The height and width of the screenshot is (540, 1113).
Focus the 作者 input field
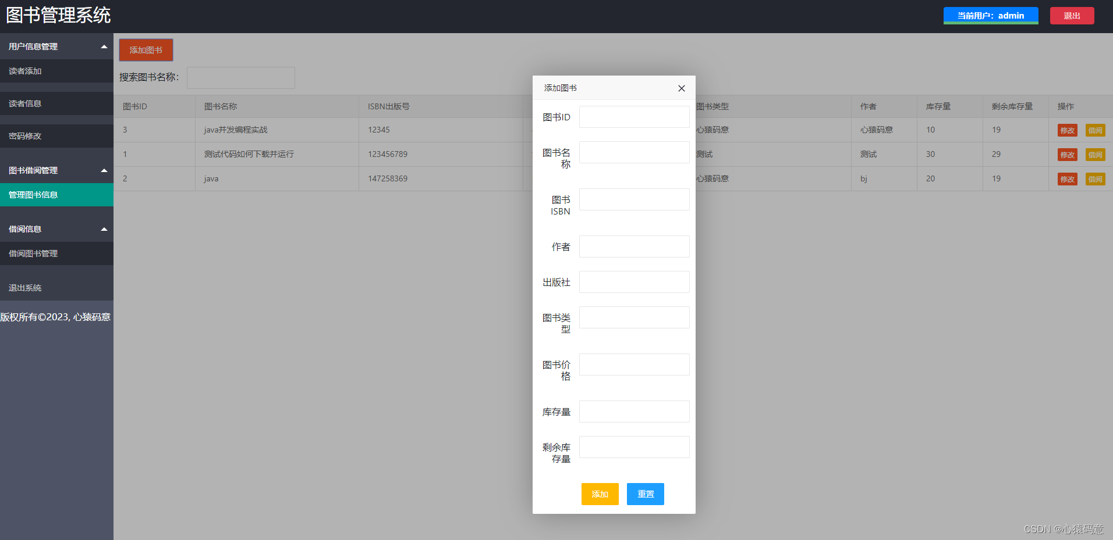(635, 246)
